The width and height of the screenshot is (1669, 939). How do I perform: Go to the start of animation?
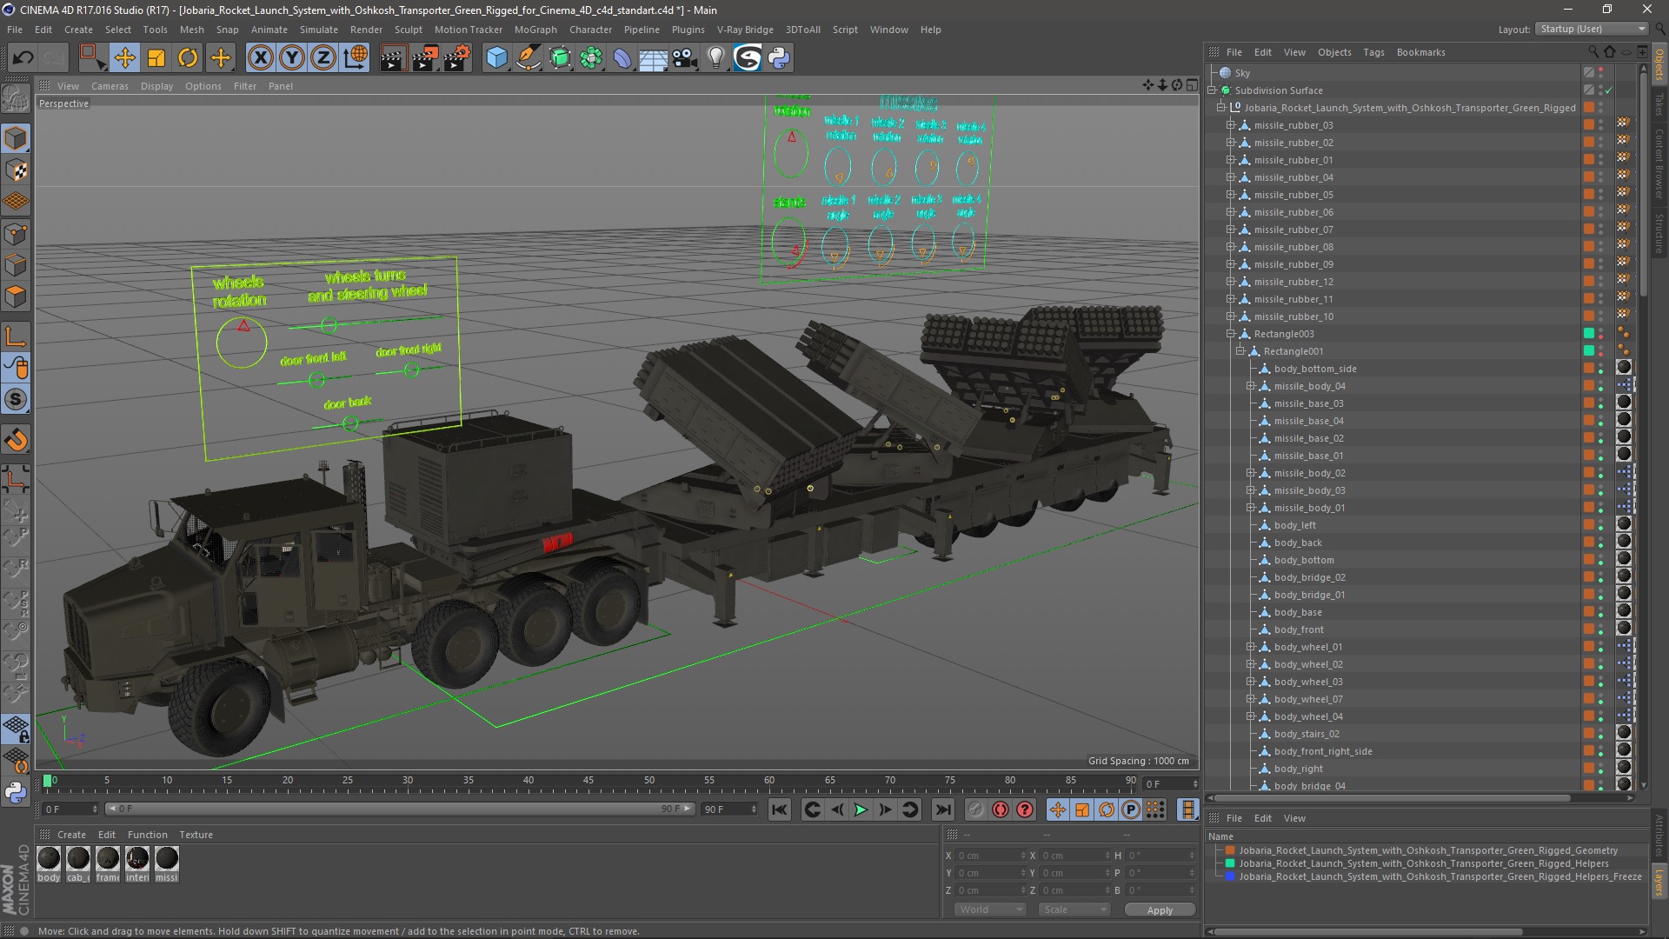coord(780,809)
